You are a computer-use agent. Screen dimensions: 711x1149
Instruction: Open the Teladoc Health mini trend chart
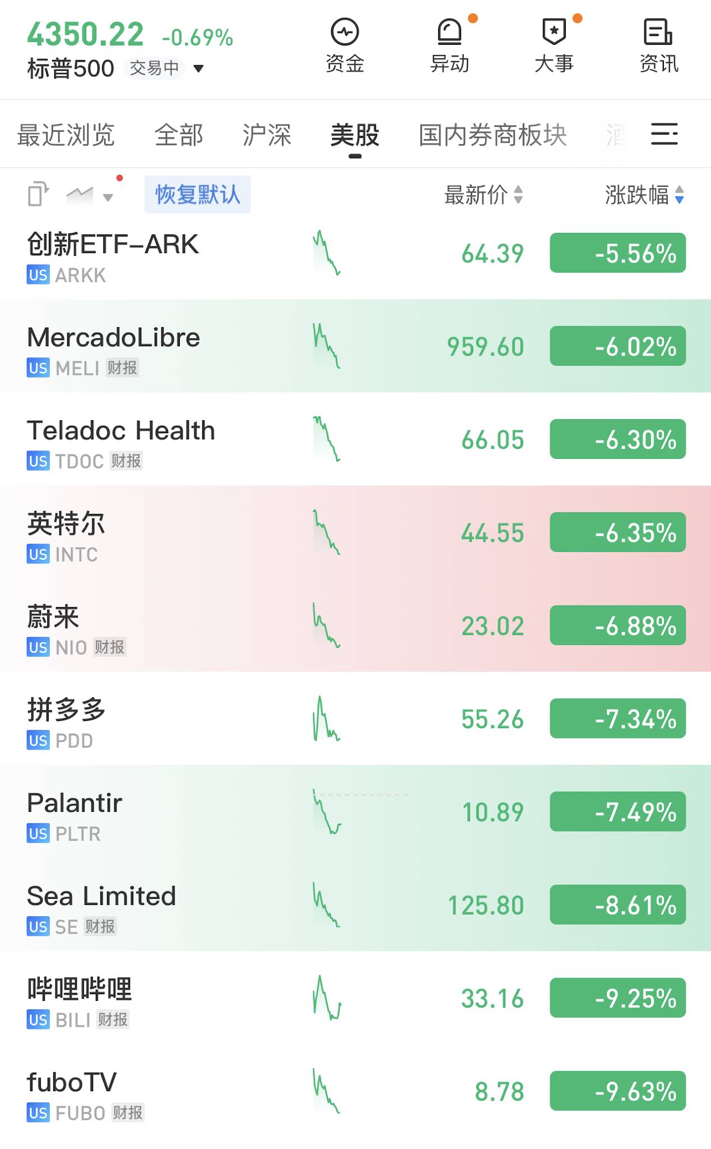[x=327, y=439]
